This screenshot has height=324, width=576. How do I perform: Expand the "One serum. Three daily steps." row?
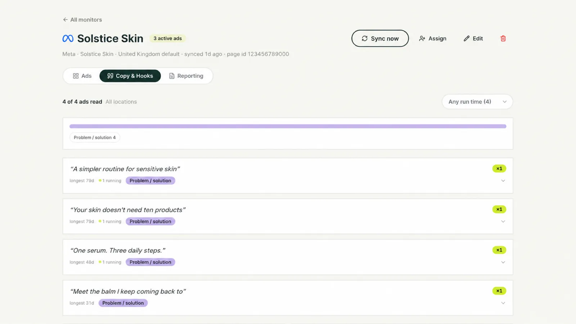(x=503, y=262)
